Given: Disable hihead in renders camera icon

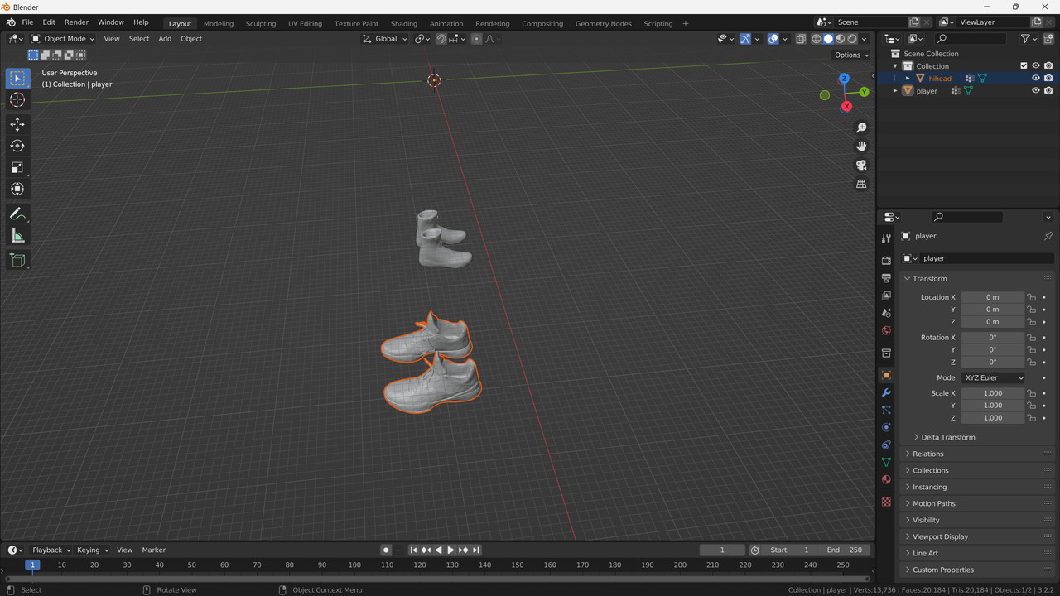Looking at the screenshot, I should click(x=1048, y=79).
